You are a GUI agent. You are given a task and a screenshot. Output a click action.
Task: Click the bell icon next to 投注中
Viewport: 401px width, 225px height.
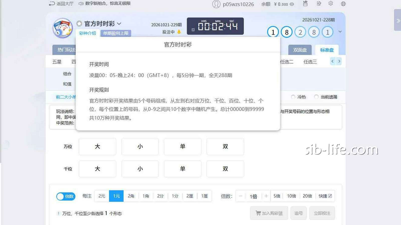pos(179,32)
